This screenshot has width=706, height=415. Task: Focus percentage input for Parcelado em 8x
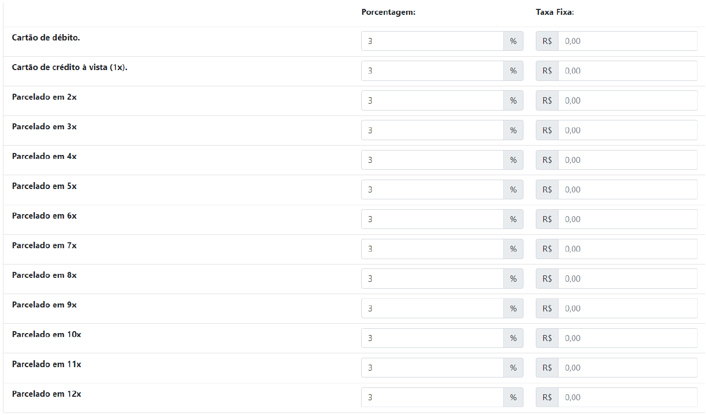[432, 278]
